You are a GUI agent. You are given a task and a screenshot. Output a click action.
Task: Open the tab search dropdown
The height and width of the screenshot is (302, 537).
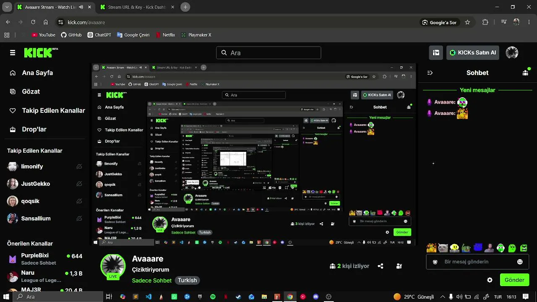8,7
